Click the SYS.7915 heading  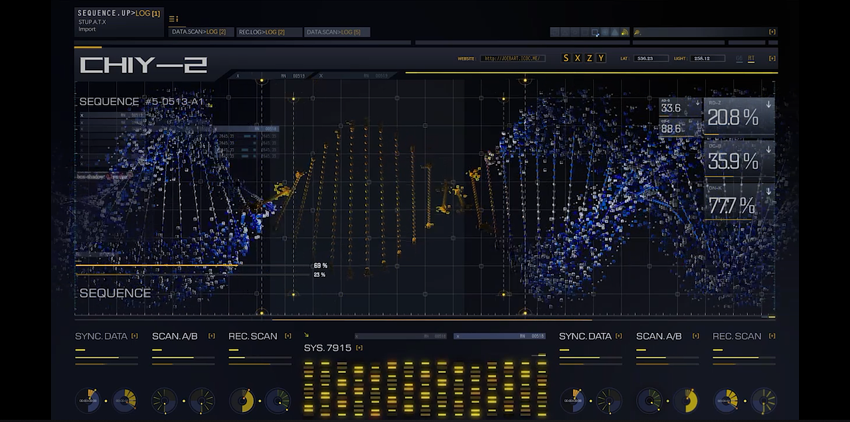(328, 348)
